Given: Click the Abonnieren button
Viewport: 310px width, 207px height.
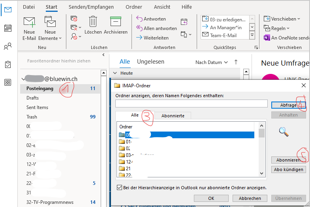Looking at the screenshot, I should pyautogui.click(x=288, y=160).
